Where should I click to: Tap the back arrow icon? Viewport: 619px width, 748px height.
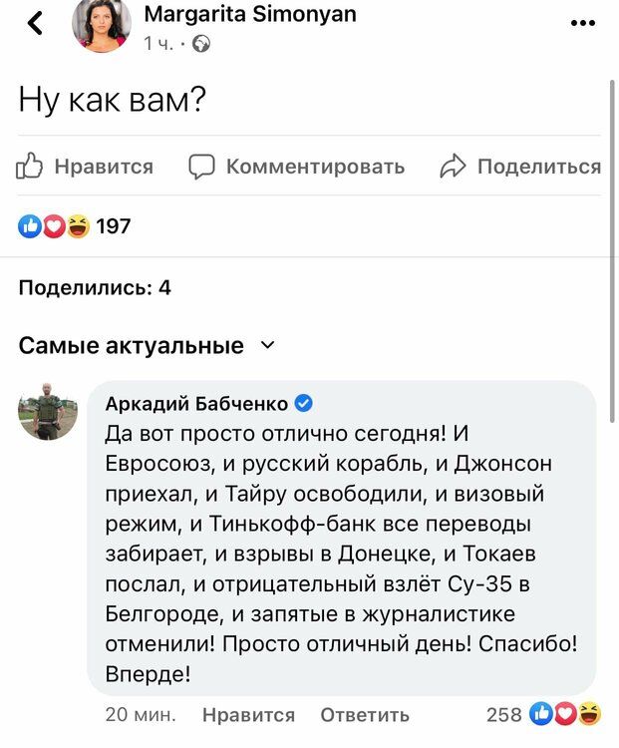[x=36, y=22]
